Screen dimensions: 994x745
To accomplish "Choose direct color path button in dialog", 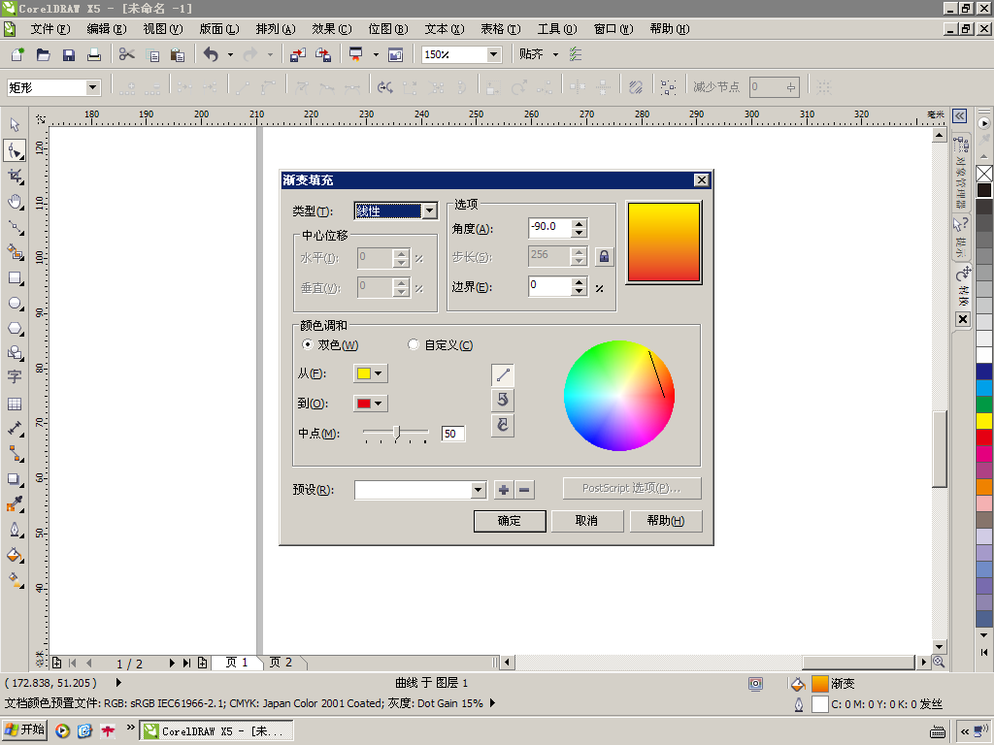I will pos(503,375).
